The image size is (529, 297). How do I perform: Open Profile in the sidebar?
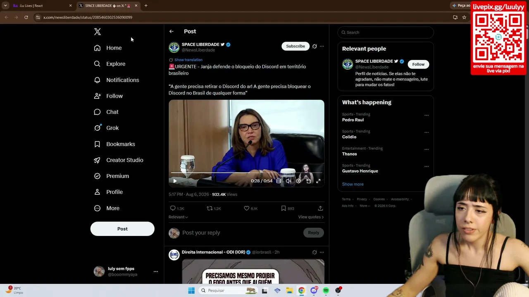(x=108, y=192)
